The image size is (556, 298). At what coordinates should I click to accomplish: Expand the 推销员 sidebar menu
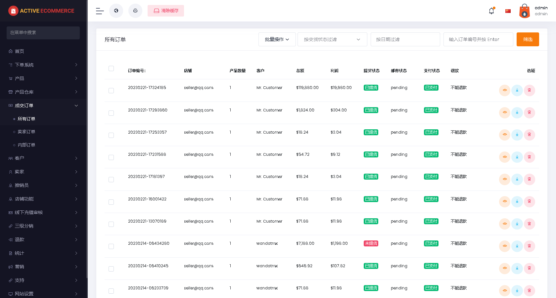(43, 185)
